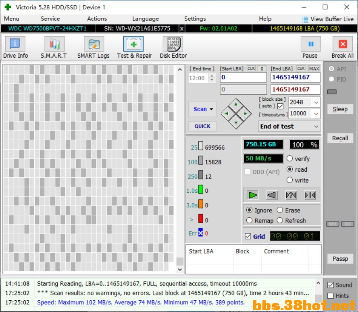This screenshot has width=358, height=312.
Task: Click the View Buffer Live icon
Action: coord(305,19)
